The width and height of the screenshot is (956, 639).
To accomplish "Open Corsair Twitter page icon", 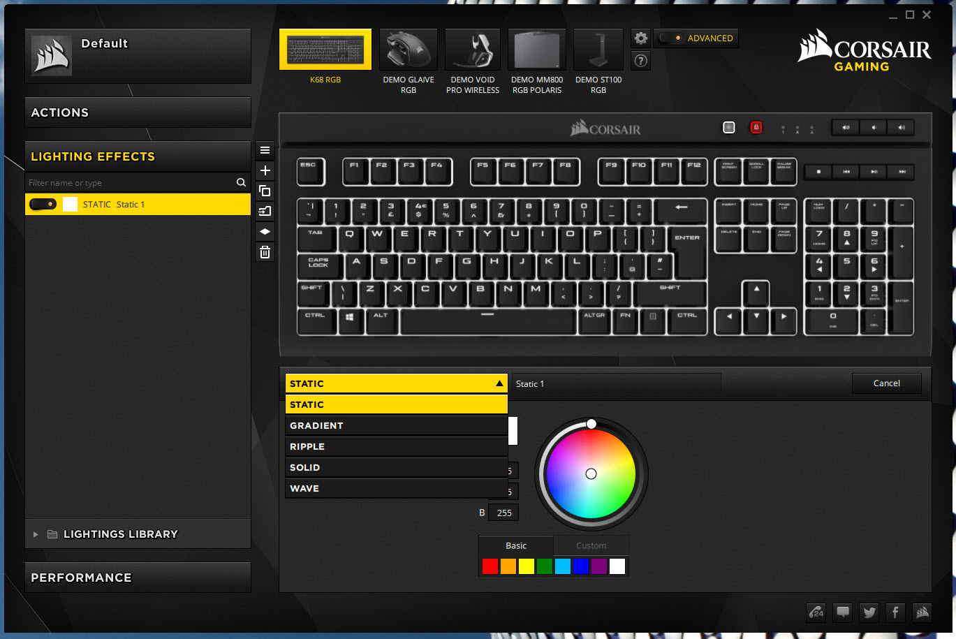I will coord(869,612).
